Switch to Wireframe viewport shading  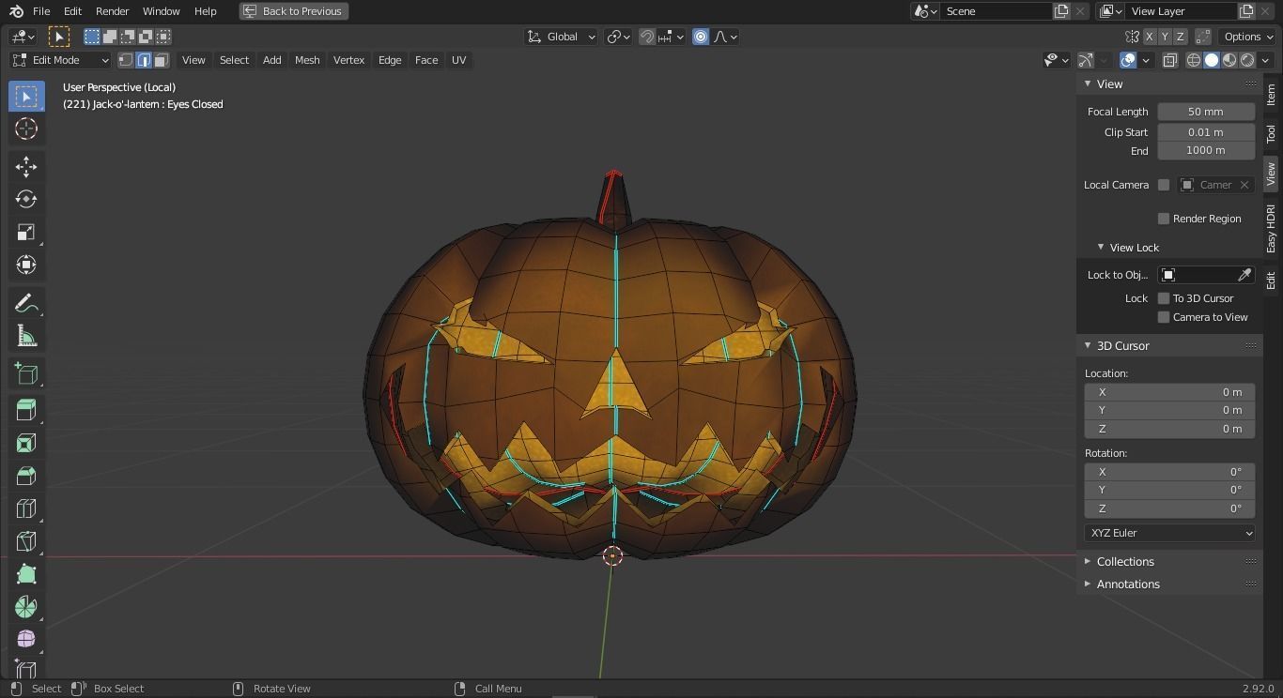pyautogui.click(x=1194, y=60)
